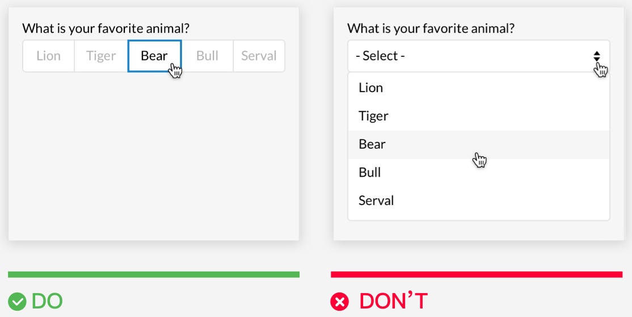Pick the Bull segmented button

coord(207,56)
